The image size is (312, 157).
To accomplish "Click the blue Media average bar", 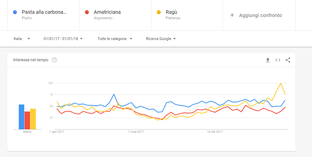I will 22,117.
